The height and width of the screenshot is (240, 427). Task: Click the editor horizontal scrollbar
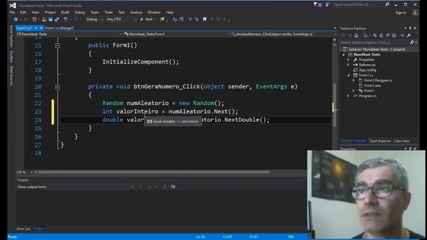point(154,172)
